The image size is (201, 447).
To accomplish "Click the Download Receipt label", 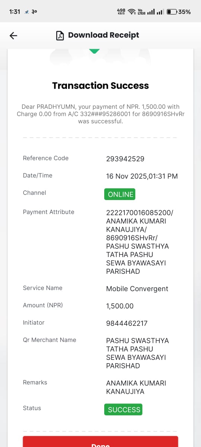I will tap(103, 35).
